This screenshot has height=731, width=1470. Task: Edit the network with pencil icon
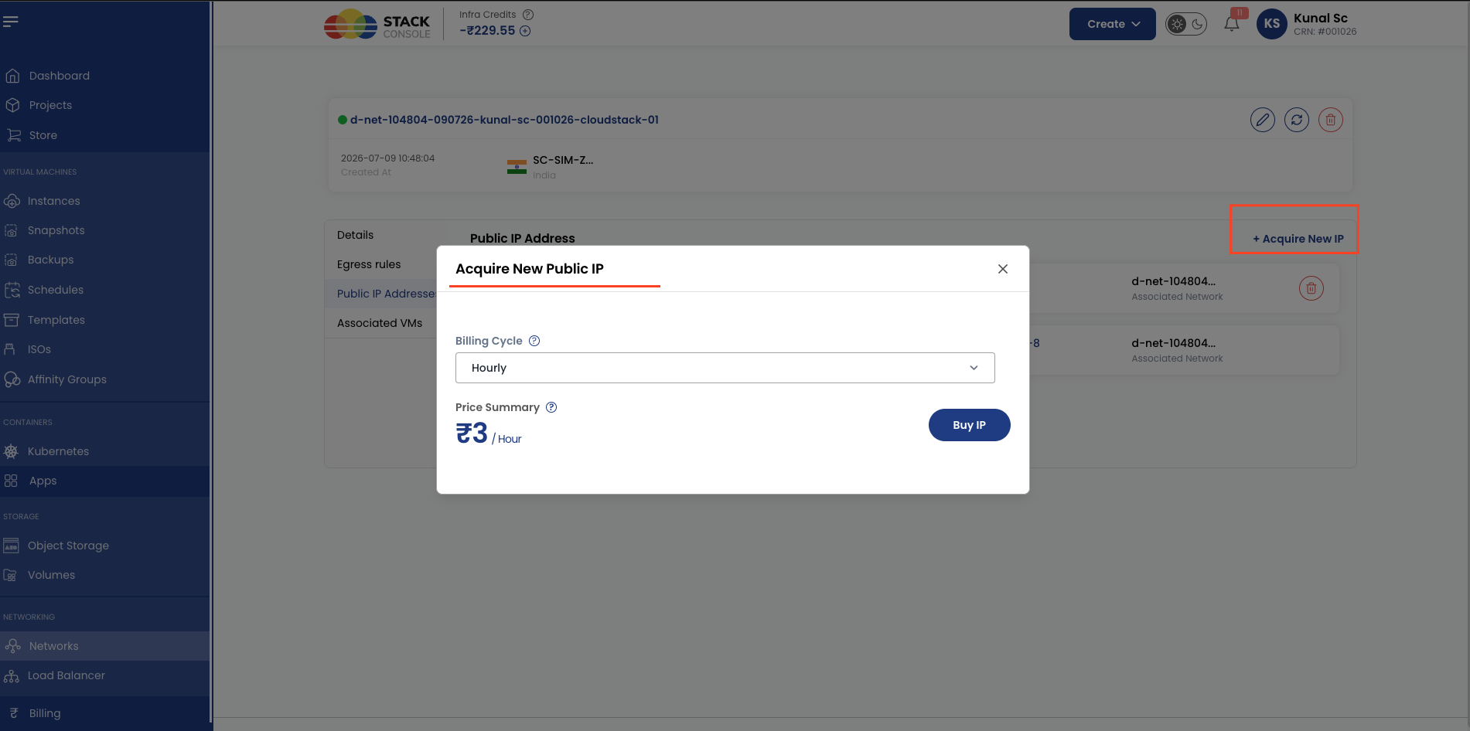coord(1263,120)
